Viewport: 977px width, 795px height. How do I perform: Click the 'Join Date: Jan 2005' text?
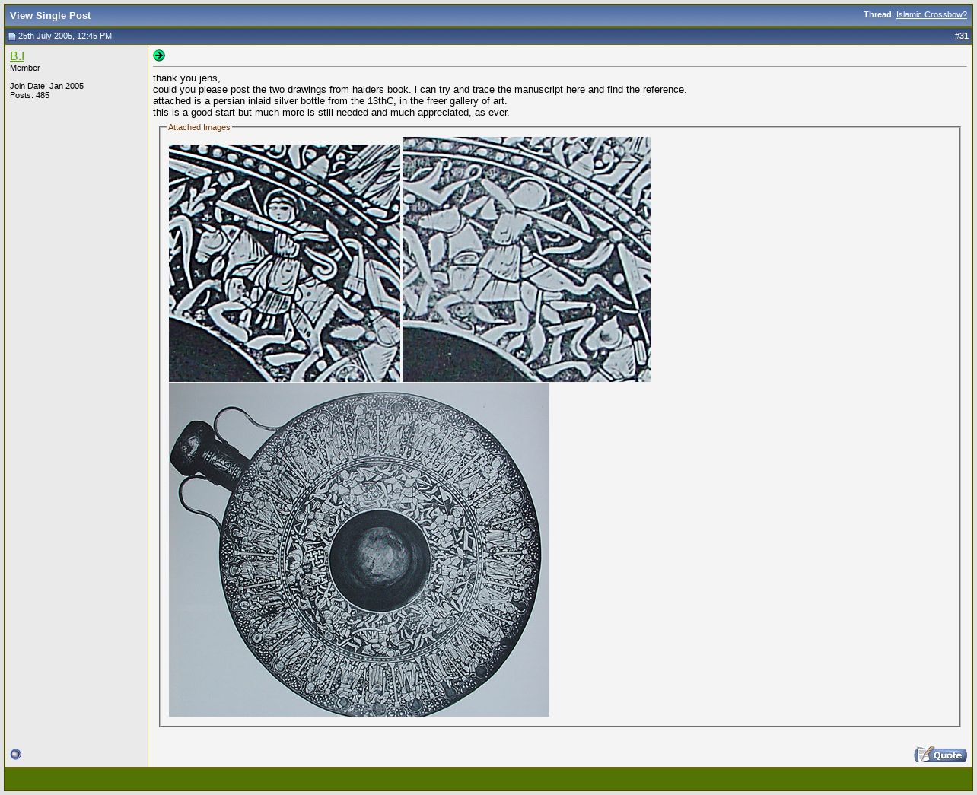pyautogui.click(x=47, y=86)
